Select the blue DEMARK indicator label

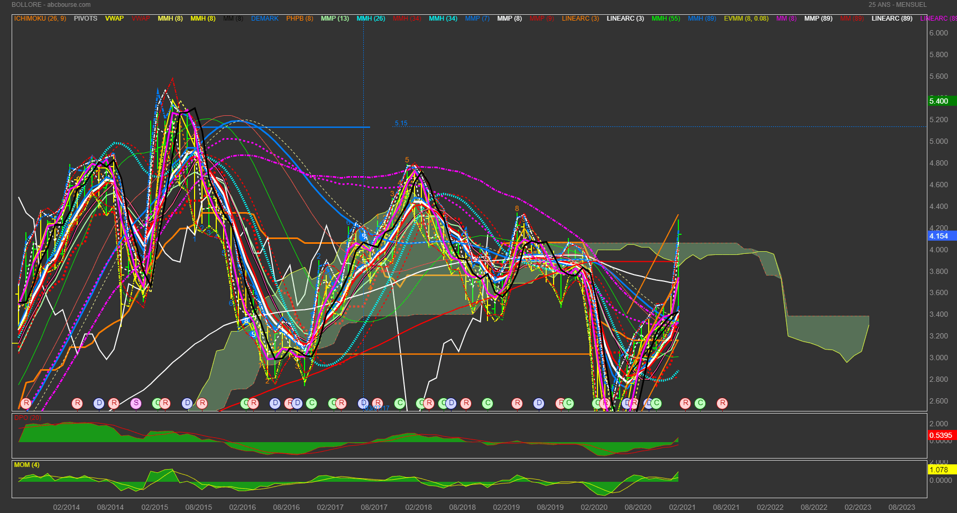click(264, 19)
